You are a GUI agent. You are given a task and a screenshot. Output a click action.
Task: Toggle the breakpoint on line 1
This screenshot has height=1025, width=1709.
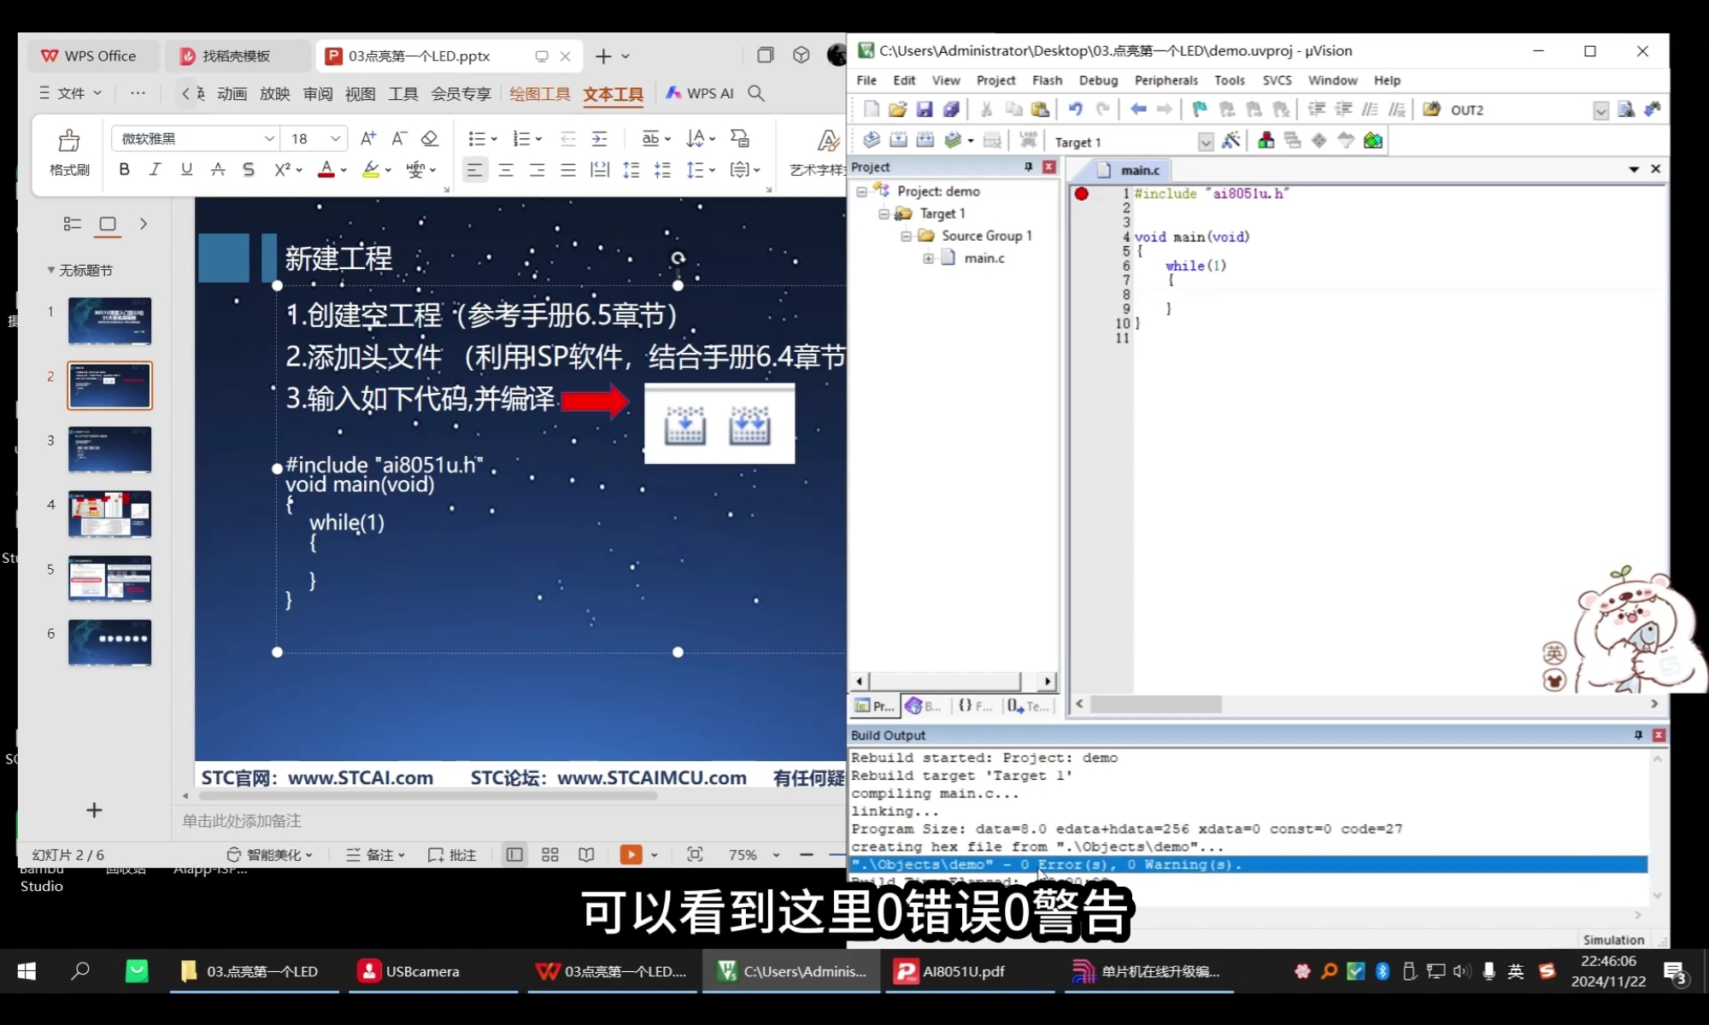coord(1081,194)
